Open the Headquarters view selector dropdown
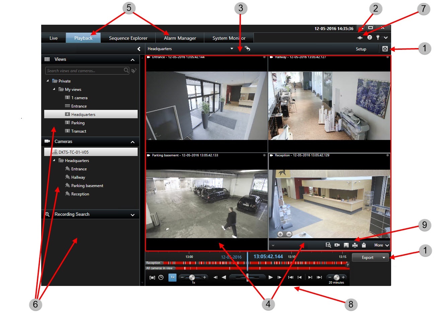 point(232,48)
